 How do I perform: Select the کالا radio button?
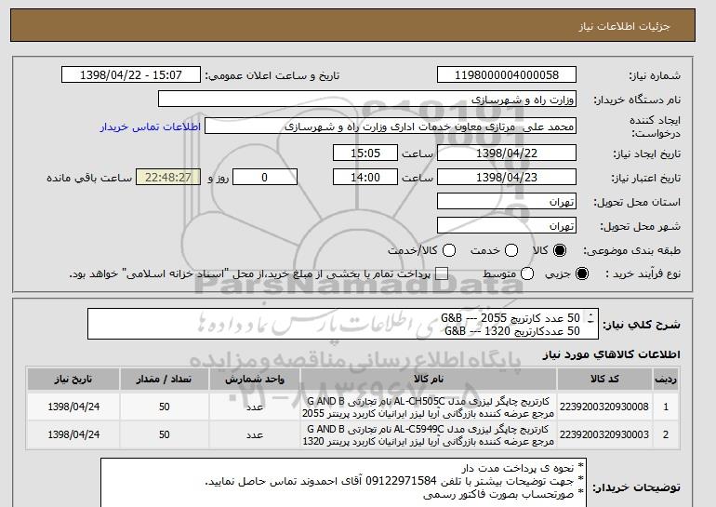pos(560,250)
